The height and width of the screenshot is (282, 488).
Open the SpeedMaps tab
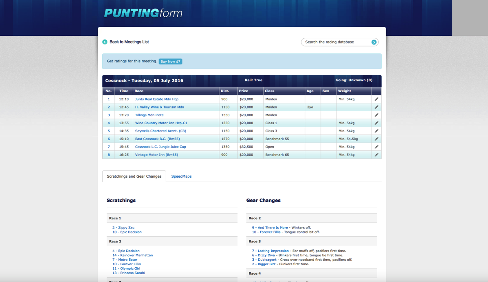pos(181,176)
